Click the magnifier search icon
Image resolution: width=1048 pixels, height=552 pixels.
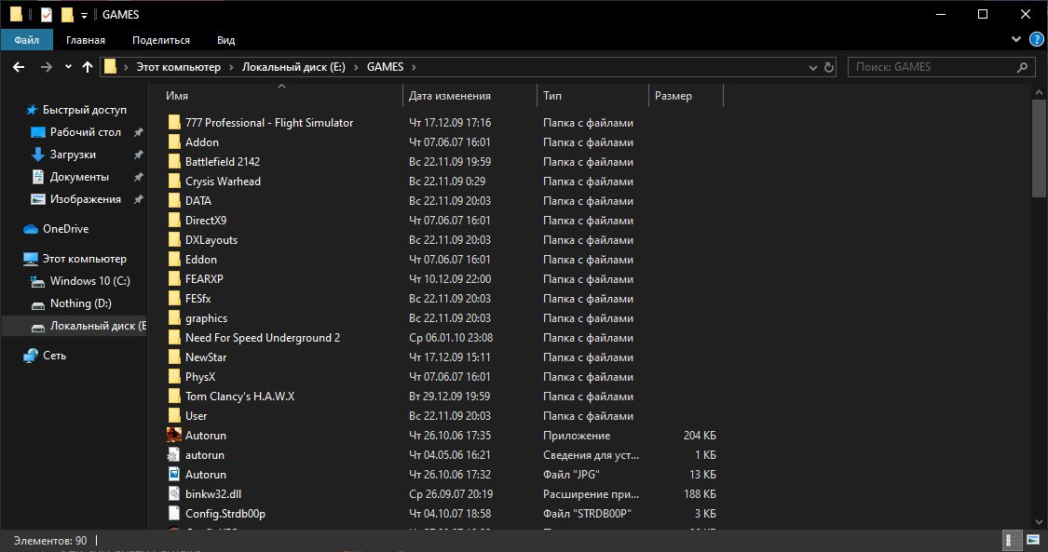(x=1022, y=67)
